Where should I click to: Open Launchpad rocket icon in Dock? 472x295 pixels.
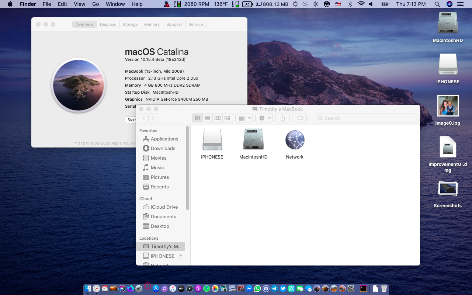click(139, 288)
